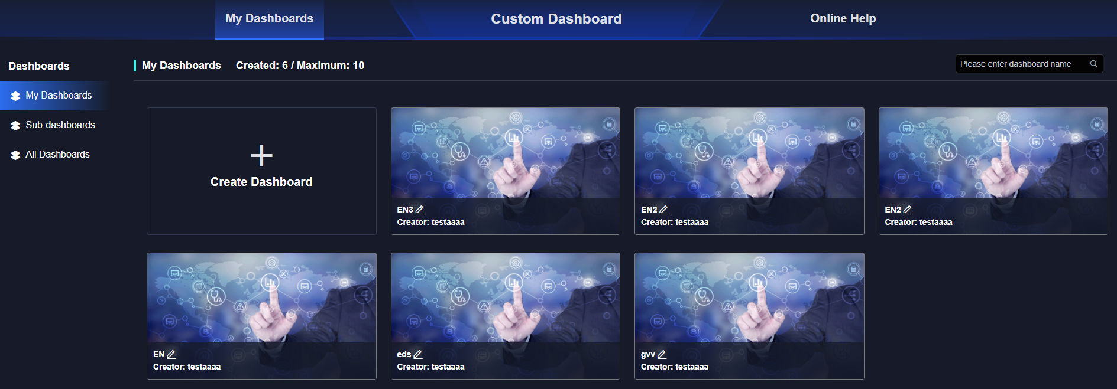Open the EN dashboard thumbnail
This screenshot has width=1117, height=389.
(261, 298)
